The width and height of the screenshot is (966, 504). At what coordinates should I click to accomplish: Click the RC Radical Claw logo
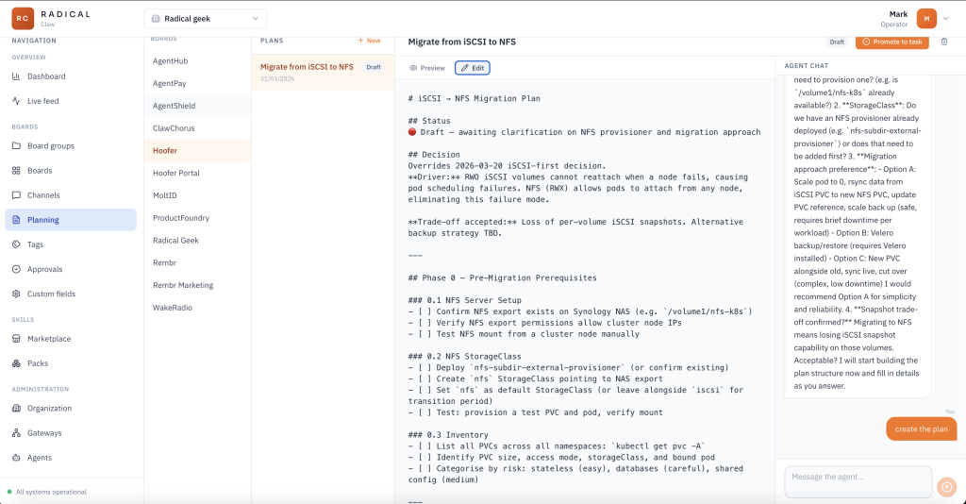click(23, 18)
